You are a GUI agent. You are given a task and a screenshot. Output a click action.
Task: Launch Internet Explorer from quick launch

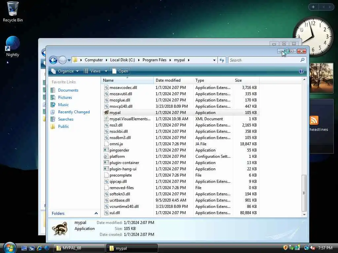[39, 248]
